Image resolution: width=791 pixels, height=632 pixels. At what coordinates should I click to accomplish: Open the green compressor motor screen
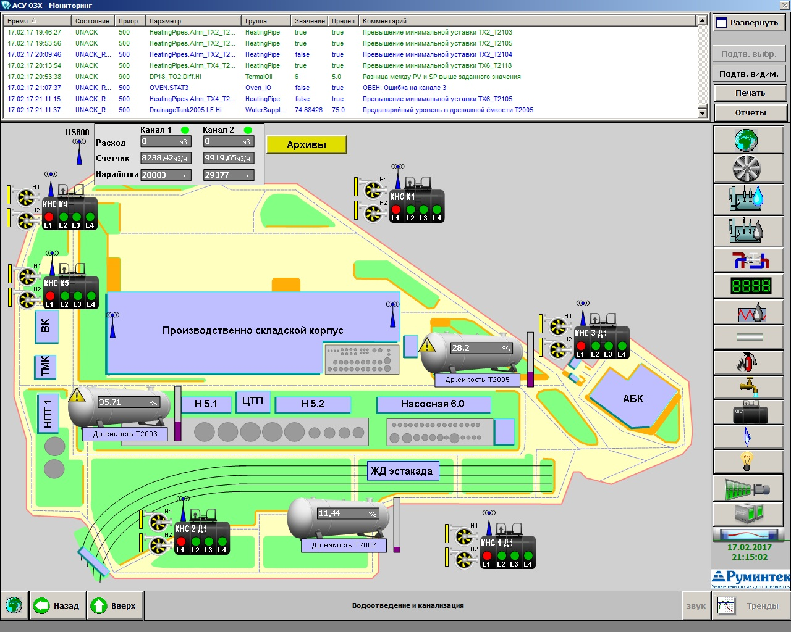749,488
